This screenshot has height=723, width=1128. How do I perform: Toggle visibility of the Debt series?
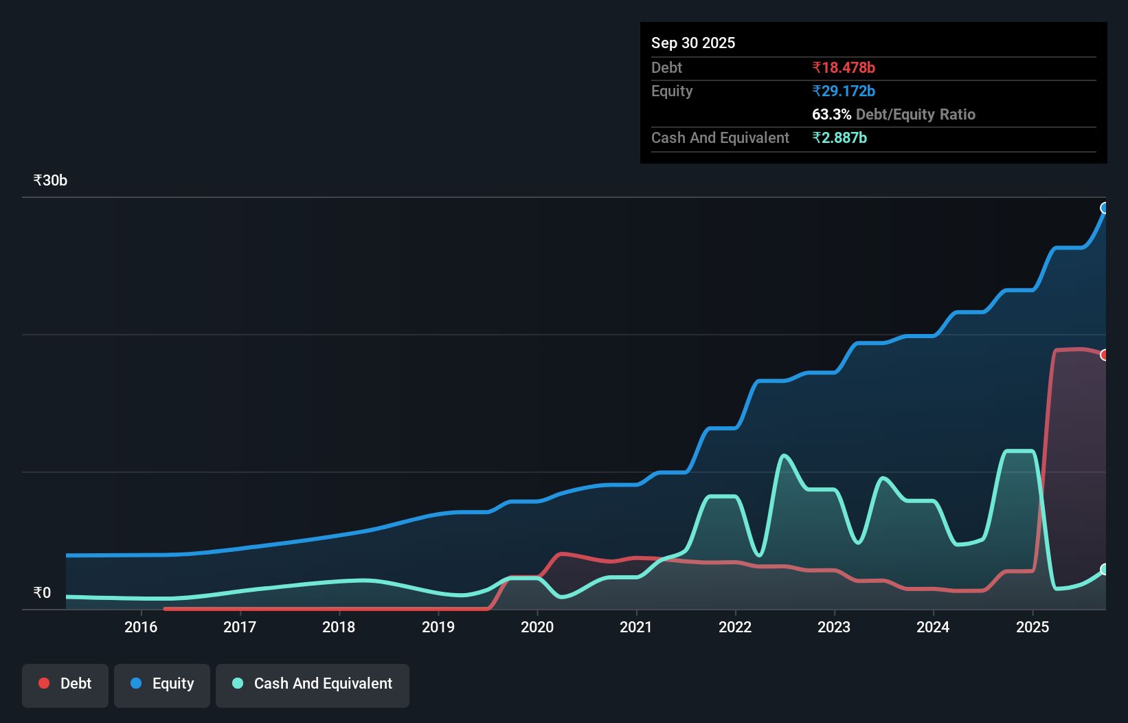[x=65, y=685]
